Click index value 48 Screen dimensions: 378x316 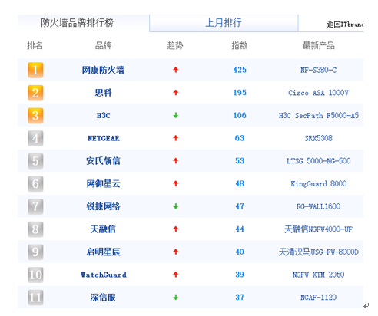pos(240,183)
